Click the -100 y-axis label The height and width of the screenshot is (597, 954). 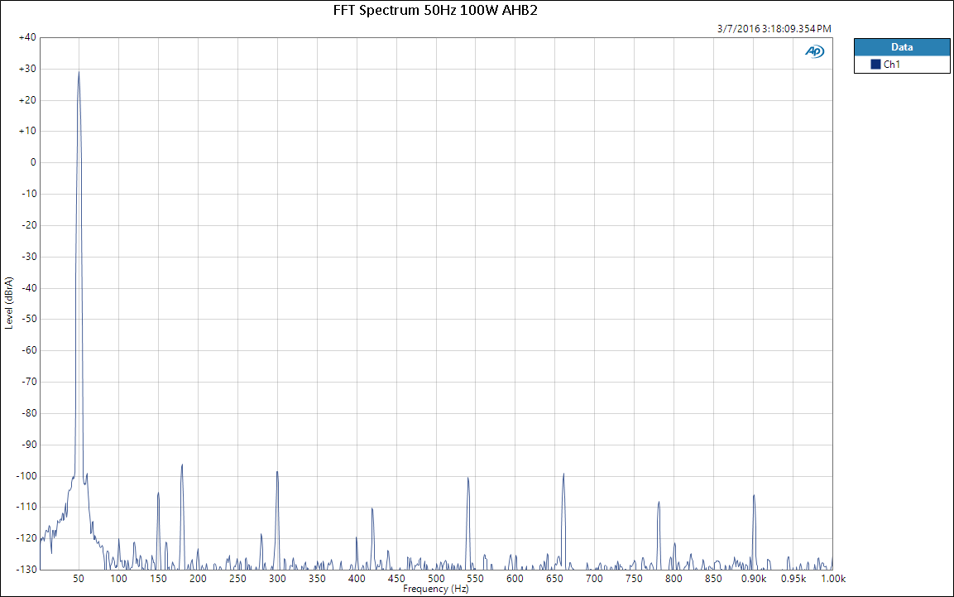[26, 476]
